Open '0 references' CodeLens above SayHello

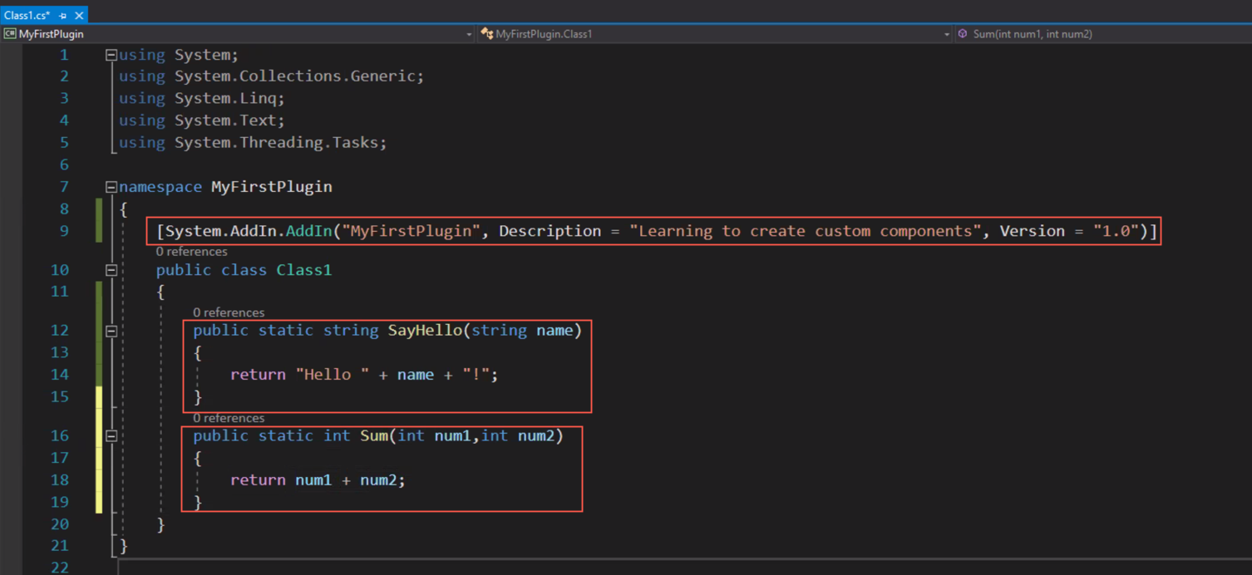(x=229, y=312)
